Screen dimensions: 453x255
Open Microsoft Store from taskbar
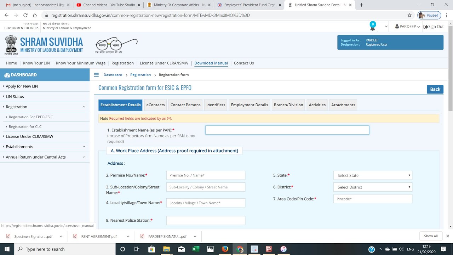tap(152, 249)
